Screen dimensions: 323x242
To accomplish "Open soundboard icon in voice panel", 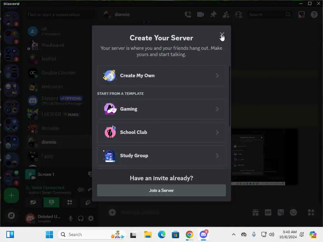I will click(x=88, y=202).
